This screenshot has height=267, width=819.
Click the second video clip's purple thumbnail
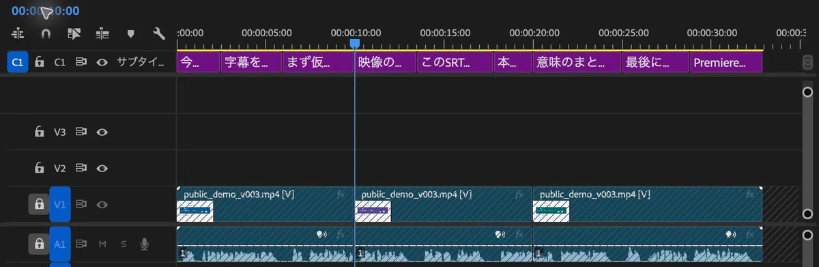(x=373, y=211)
